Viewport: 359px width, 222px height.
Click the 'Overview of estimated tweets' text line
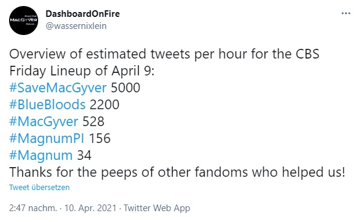pos(164,54)
